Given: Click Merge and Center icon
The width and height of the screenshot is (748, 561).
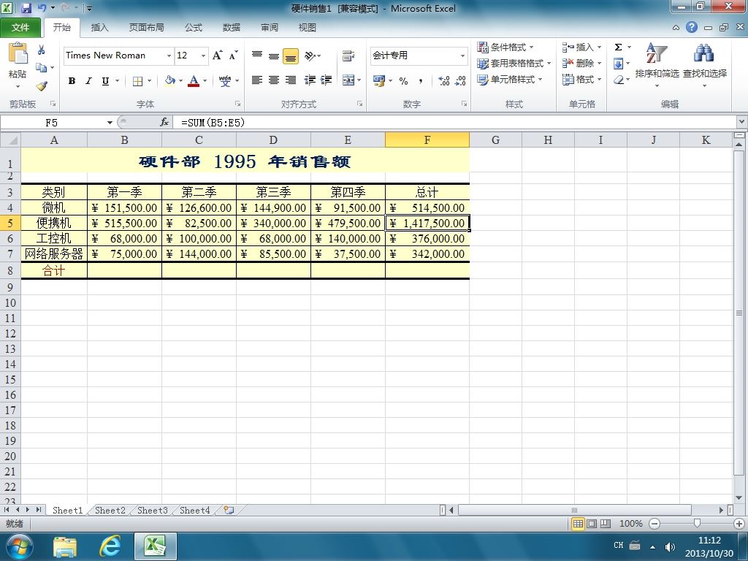Looking at the screenshot, I should point(348,80).
